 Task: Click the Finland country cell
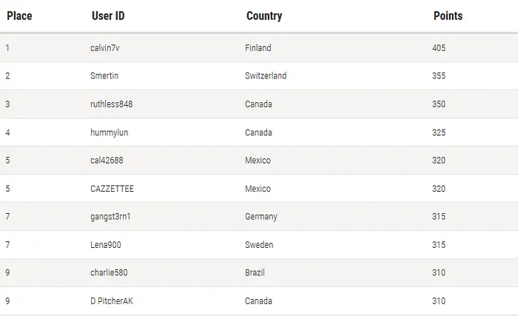click(258, 48)
